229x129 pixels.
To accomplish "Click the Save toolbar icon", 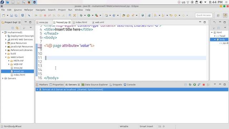I will [11, 15].
